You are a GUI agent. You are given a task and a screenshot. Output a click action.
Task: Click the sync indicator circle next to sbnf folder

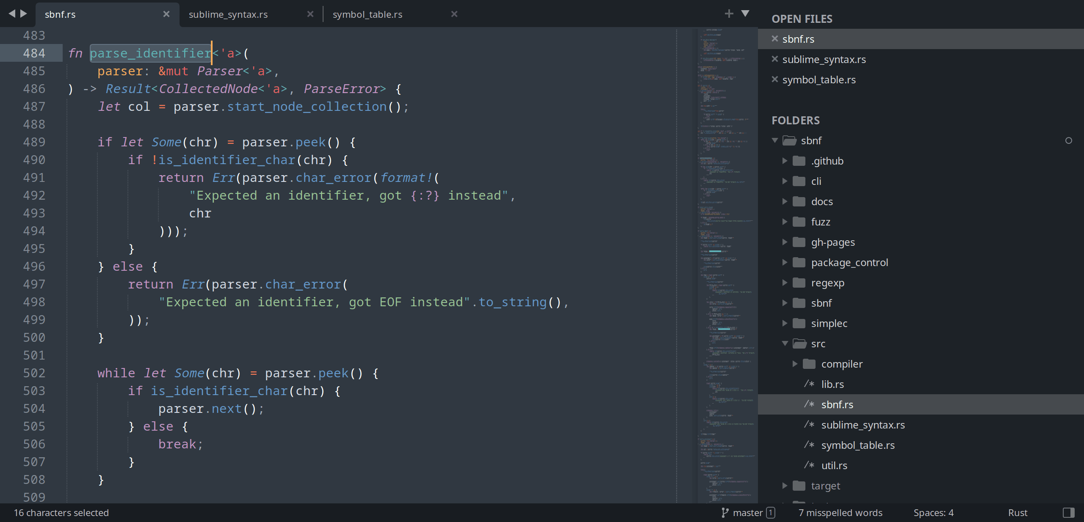[x=1069, y=140]
